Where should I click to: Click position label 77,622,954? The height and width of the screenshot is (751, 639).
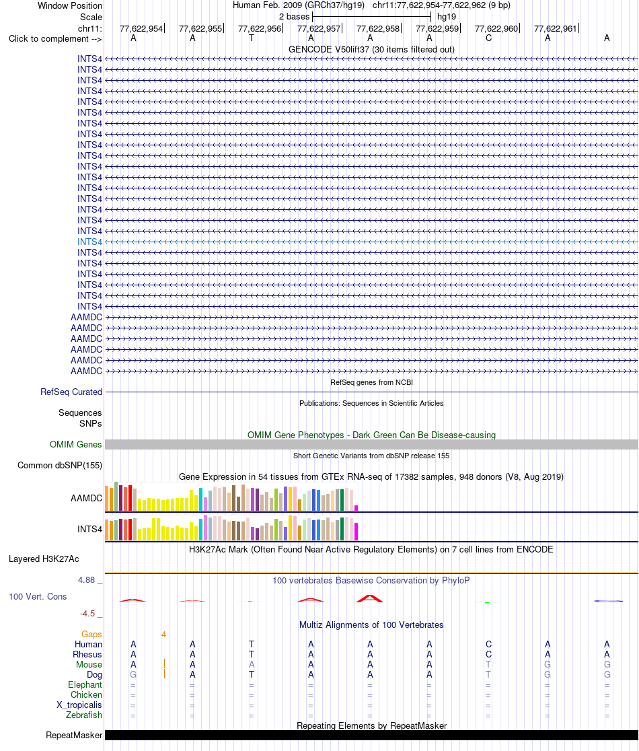[x=141, y=29]
